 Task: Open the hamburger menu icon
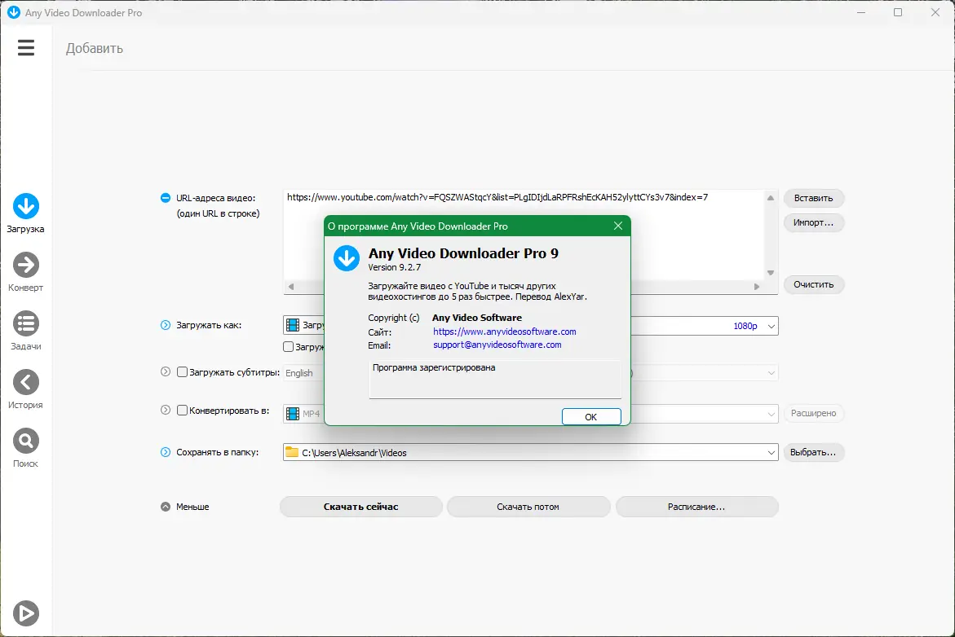(25, 47)
